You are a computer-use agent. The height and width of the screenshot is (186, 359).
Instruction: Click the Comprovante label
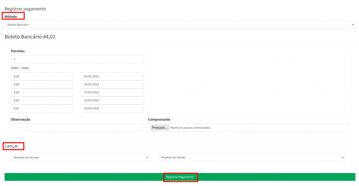[159, 120]
